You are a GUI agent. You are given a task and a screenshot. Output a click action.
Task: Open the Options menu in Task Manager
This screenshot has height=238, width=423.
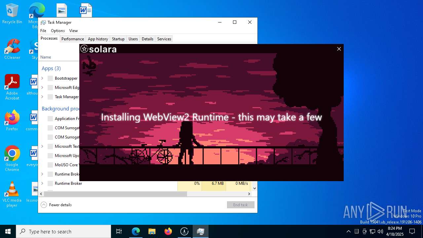coord(58,30)
